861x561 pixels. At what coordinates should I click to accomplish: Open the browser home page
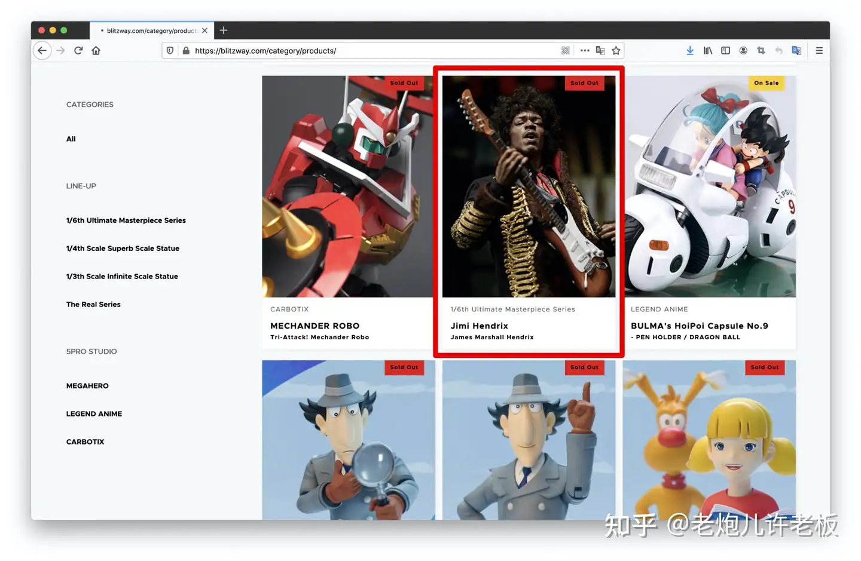click(x=96, y=51)
